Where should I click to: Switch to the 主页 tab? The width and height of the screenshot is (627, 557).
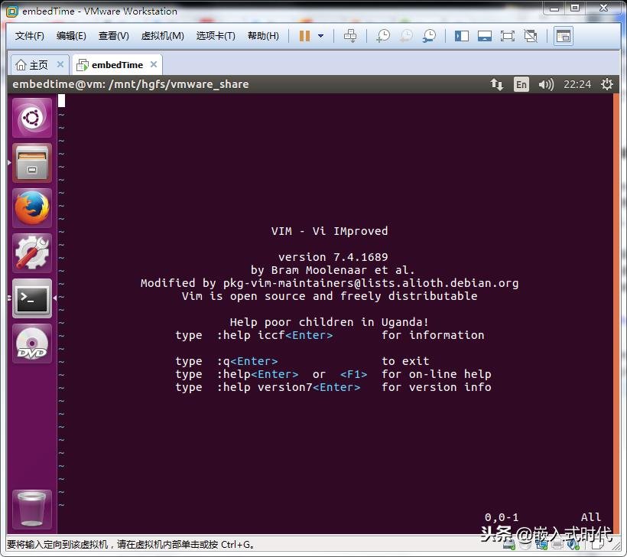(34, 64)
